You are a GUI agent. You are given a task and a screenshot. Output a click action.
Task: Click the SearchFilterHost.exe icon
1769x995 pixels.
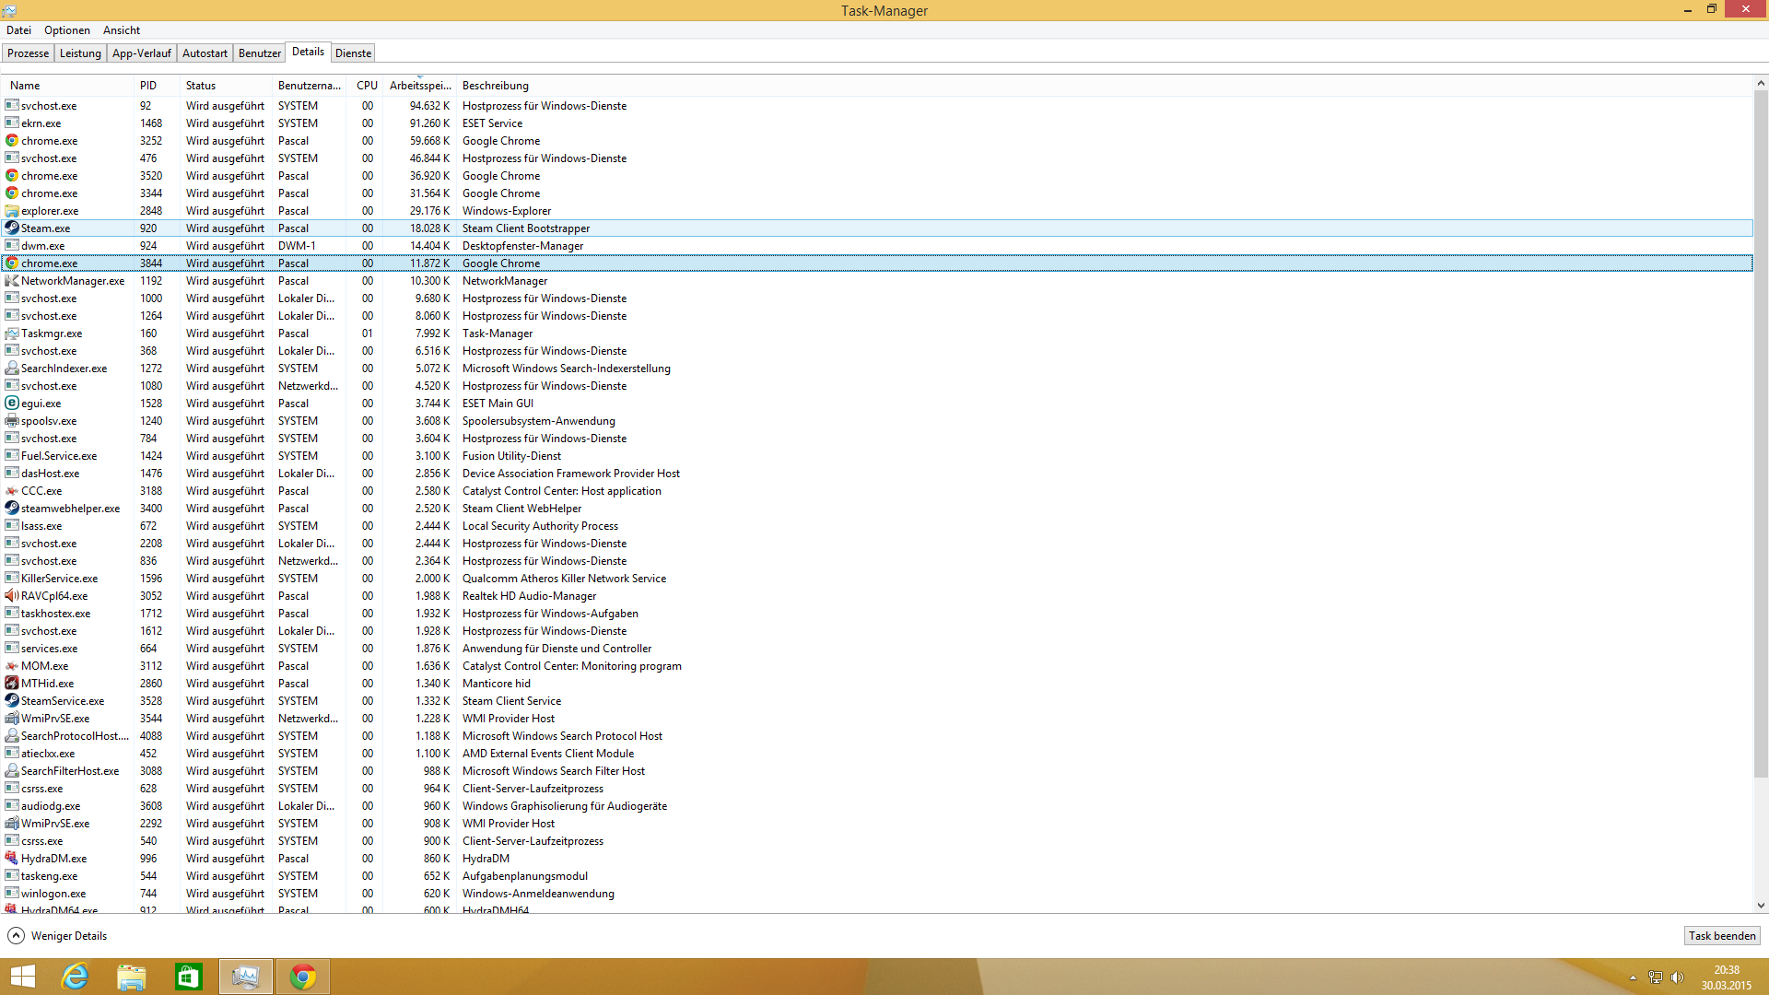tap(12, 770)
